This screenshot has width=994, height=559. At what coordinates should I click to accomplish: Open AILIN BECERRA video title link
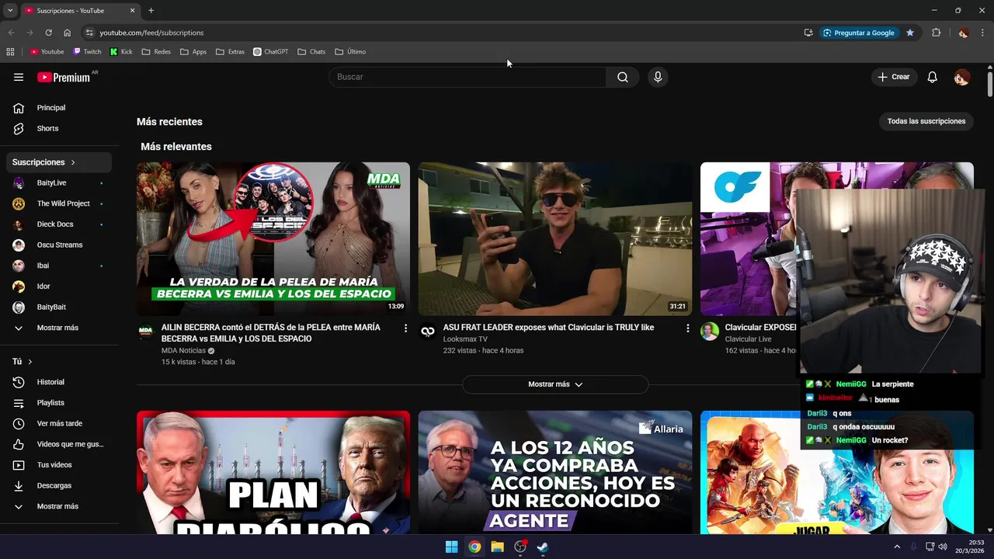pyautogui.click(x=271, y=333)
